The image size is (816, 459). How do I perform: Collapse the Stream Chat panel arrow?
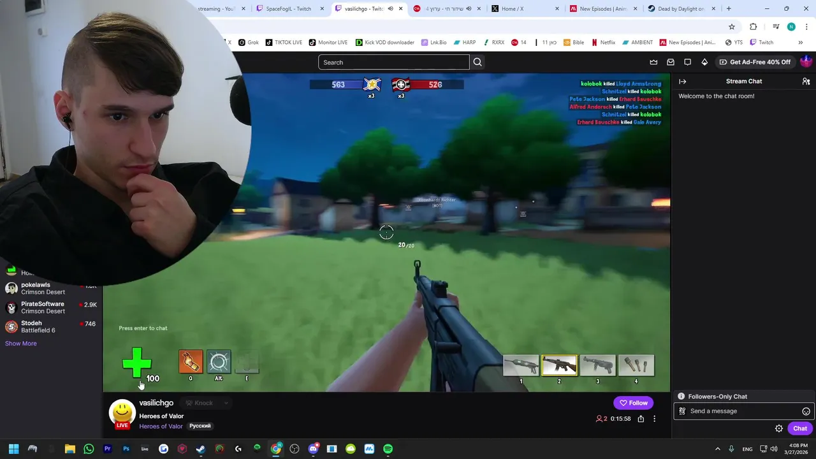pos(682,82)
